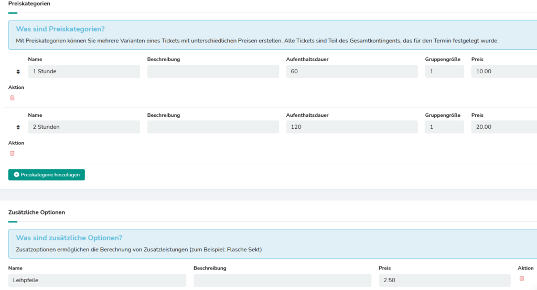Click the Preis field showing 10.00

[x=503, y=72]
